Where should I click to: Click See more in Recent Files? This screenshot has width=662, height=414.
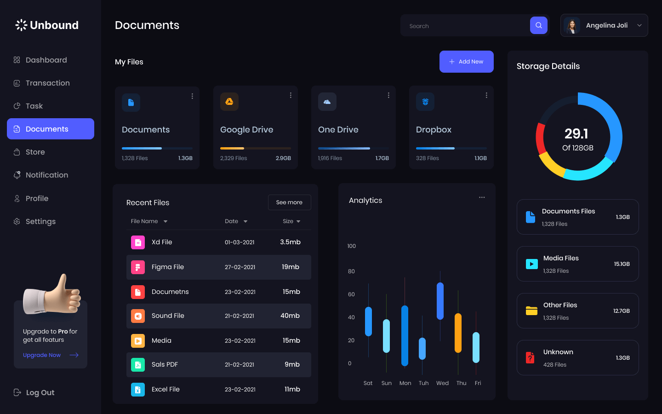(x=289, y=202)
